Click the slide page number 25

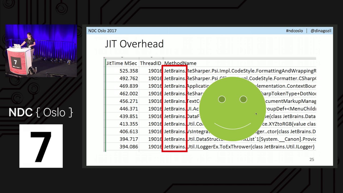tap(312, 159)
